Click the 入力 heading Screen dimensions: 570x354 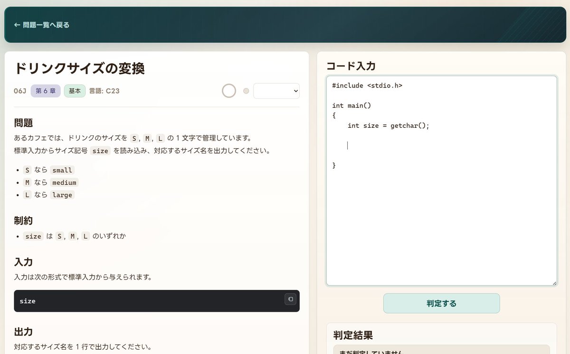pyautogui.click(x=23, y=262)
